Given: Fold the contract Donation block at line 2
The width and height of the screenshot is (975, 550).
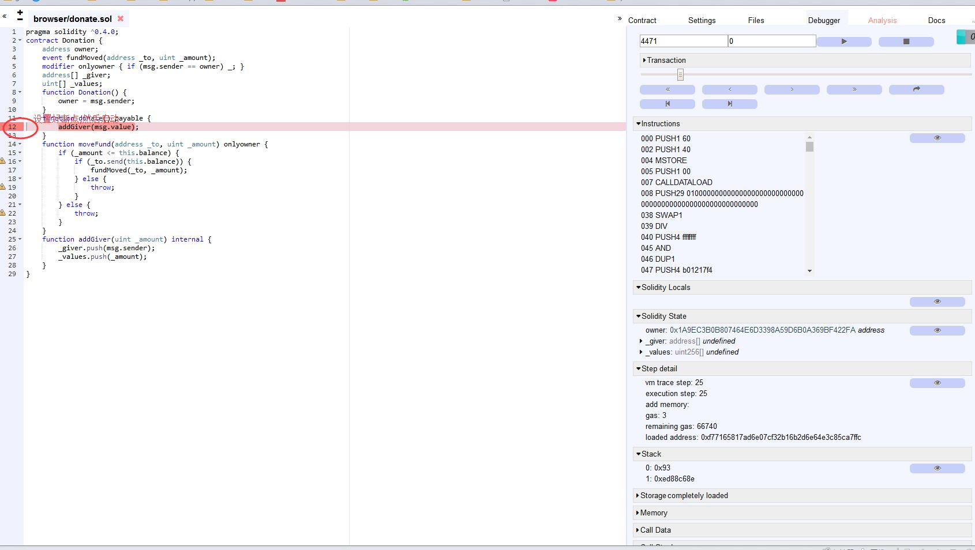Looking at the screenshot, I should [x=20, y=40].
